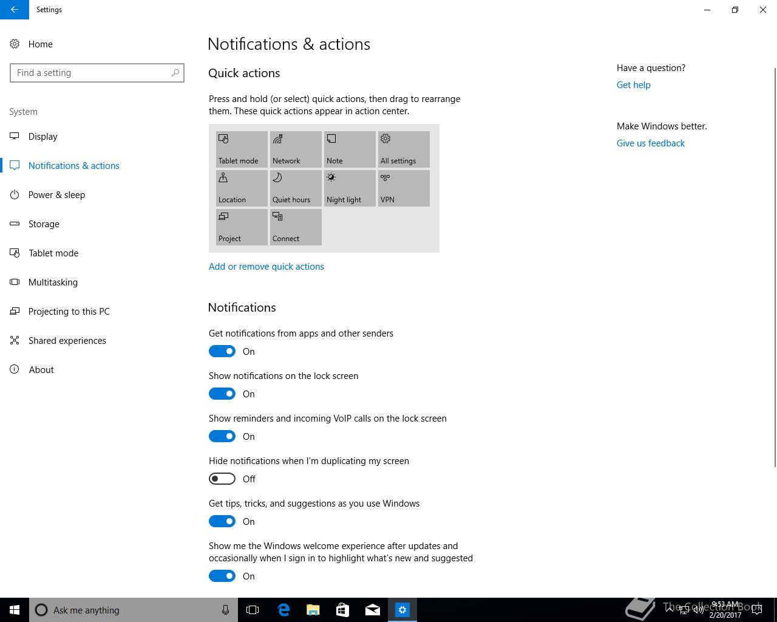
Task: Open the Power & sleep settings page
Action: [x=97, y=194]
